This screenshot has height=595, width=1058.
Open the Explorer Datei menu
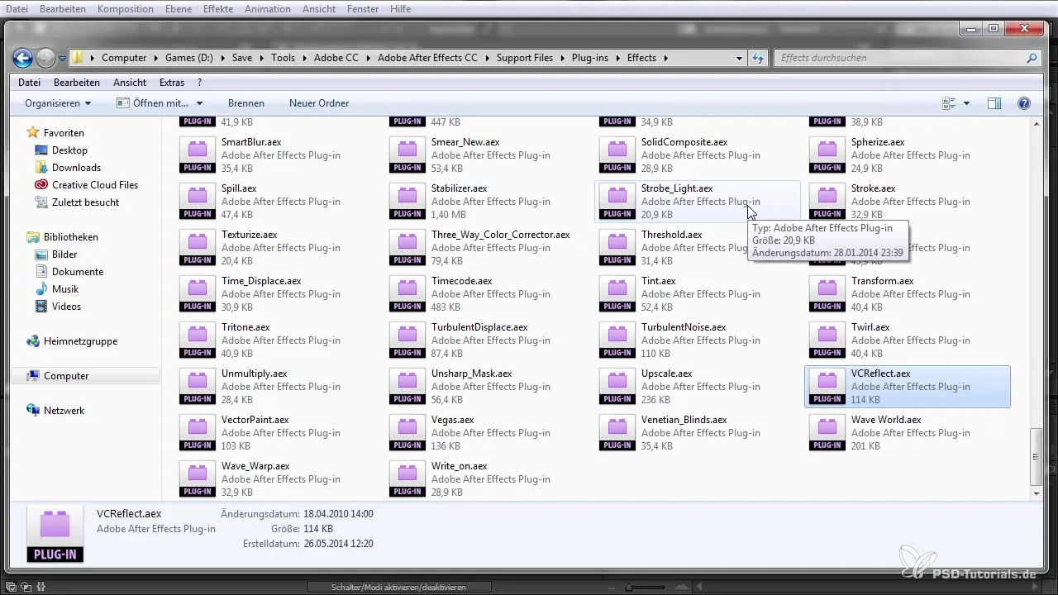[29, 83]
